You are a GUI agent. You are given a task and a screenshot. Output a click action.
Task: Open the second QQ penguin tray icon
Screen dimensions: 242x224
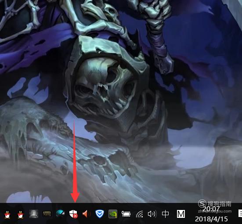(x=21, y=214)
